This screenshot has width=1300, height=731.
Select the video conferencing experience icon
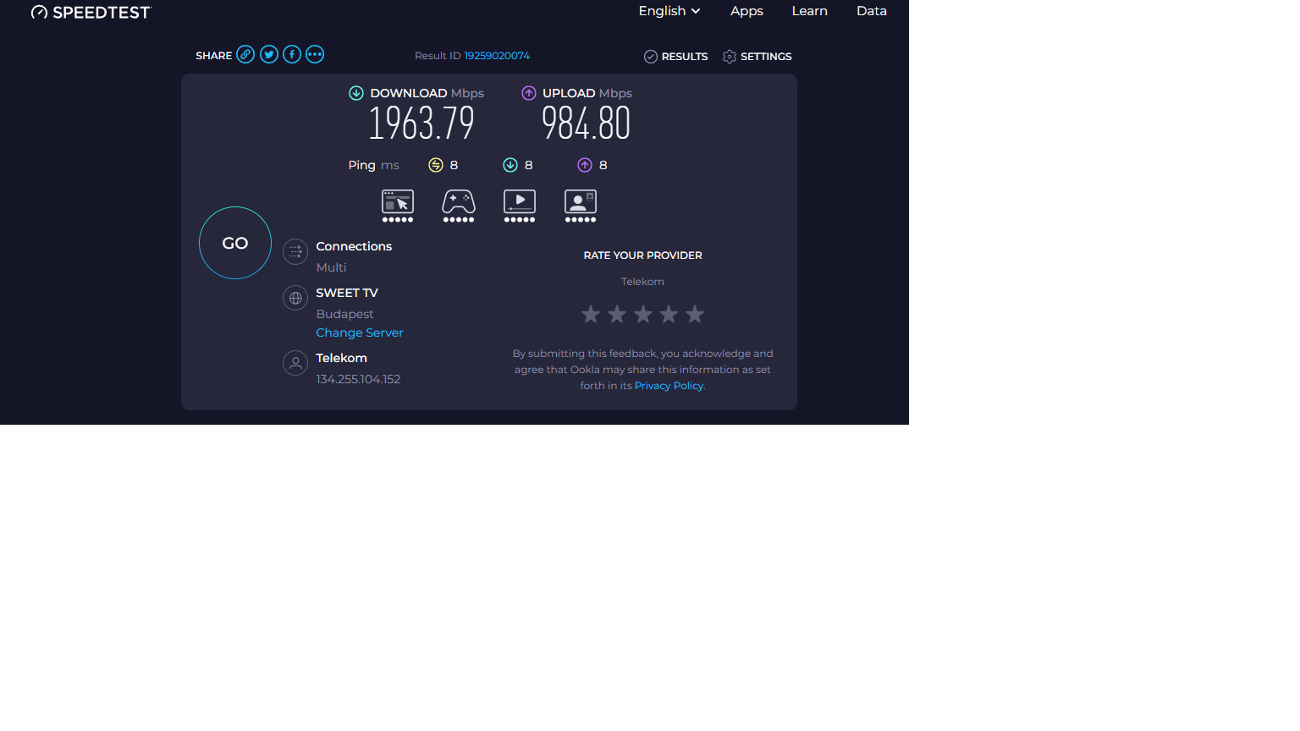(x=581, y=206)
